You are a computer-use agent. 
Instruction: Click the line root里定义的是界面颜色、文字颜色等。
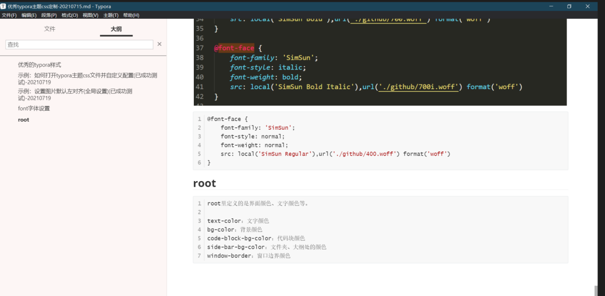point(258,204)
